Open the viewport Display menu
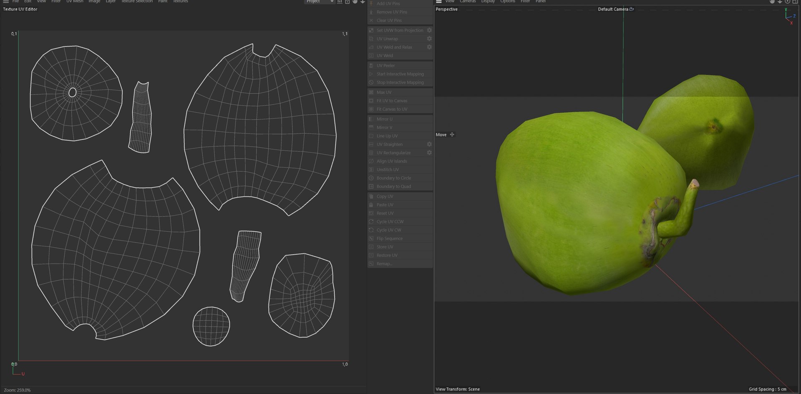 488,2
